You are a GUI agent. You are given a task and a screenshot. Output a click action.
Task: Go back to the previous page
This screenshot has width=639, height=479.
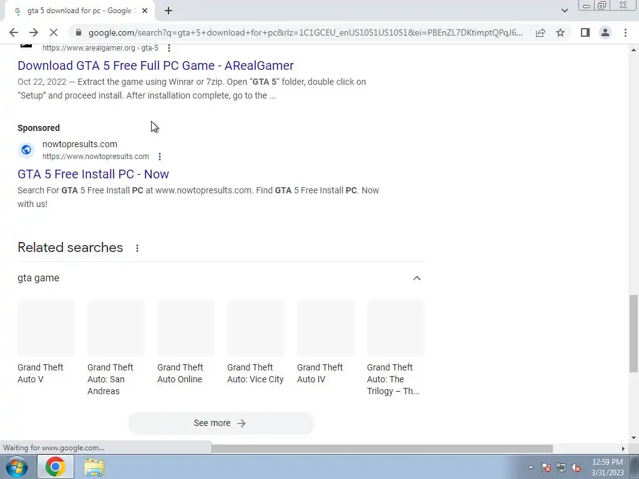pos(14,32)
